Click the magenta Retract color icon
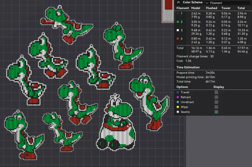The height and width of the screenshot is (167, 252). (x=178, y=97)
